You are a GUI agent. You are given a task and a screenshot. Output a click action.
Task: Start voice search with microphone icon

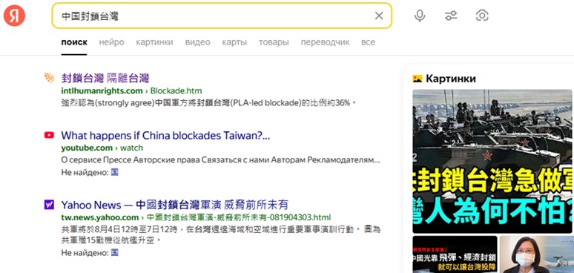(x=420, y=16)
